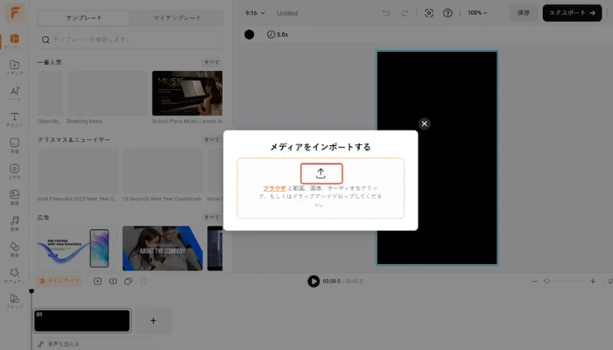Screen dimensions: 613x350
Task: Select the About the Company template
Action: click(x=162, y=248)
